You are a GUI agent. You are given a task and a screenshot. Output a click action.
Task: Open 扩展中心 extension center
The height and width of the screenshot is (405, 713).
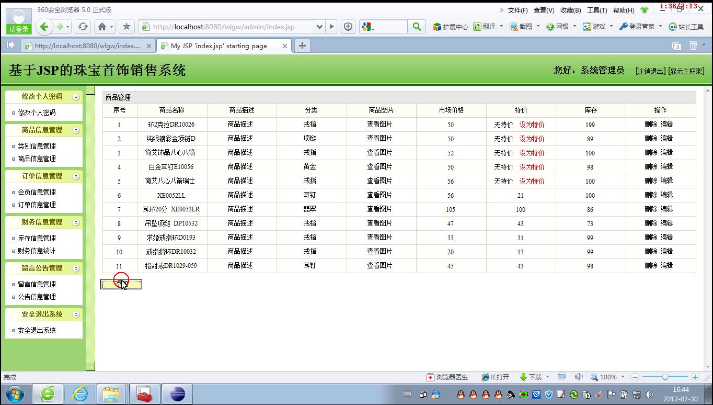(x=451, y=27)
